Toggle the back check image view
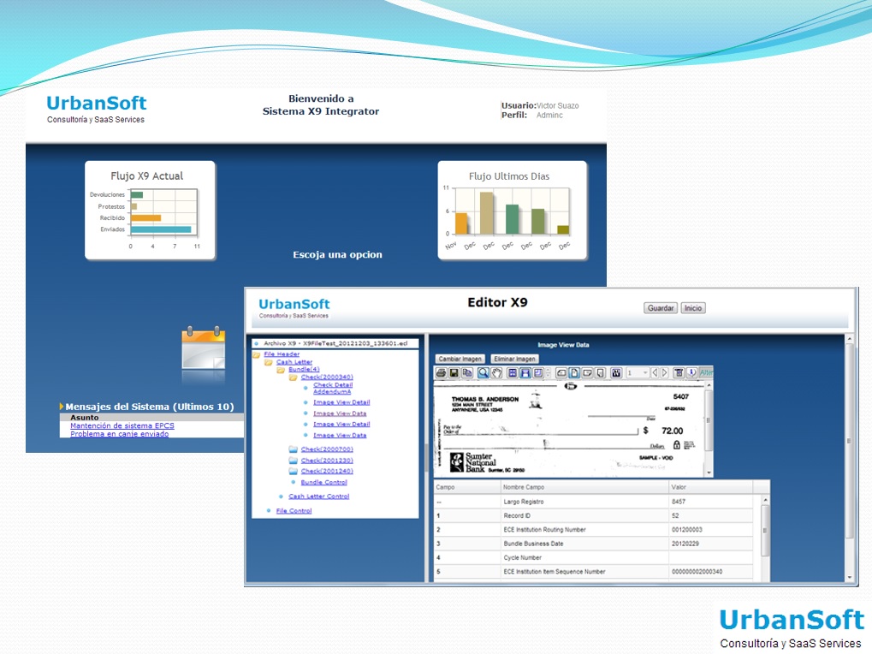872x654 pixels. pos(587,374)
